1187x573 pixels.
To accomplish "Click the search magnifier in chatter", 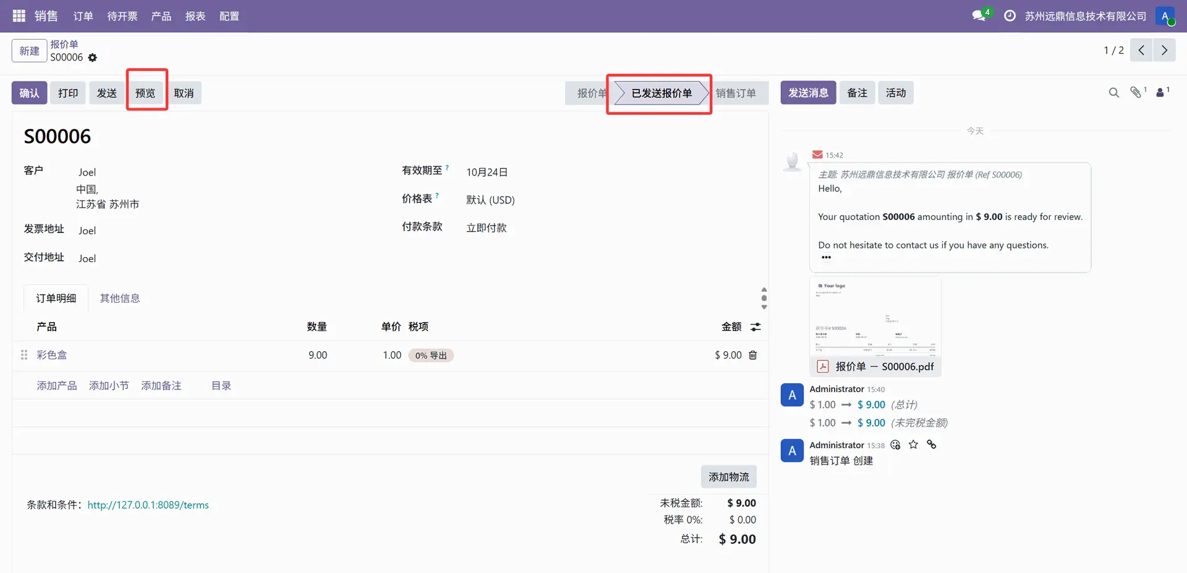I will point(1113,93).
